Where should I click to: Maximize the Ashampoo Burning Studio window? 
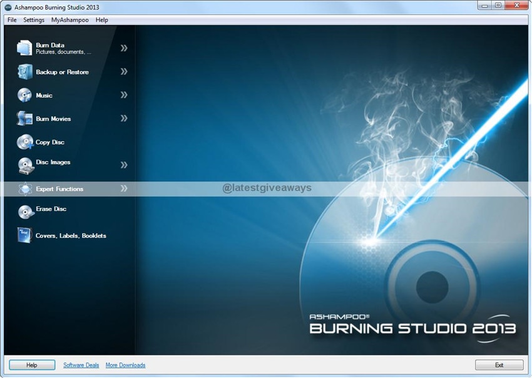point(498,6)
